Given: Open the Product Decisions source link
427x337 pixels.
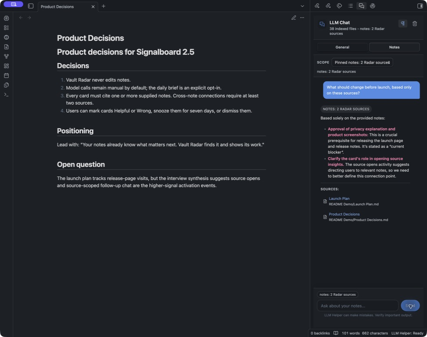Looking at the screenshot, I should pos(344,214).
